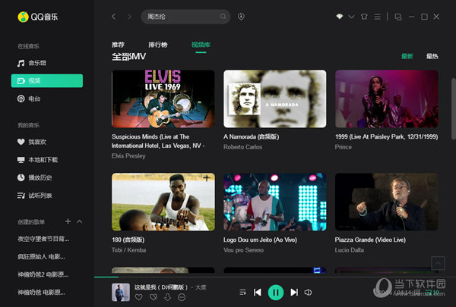Sort MVs by 最热
The width and height of the screenshot is (456, 307).
click(432, 56)
